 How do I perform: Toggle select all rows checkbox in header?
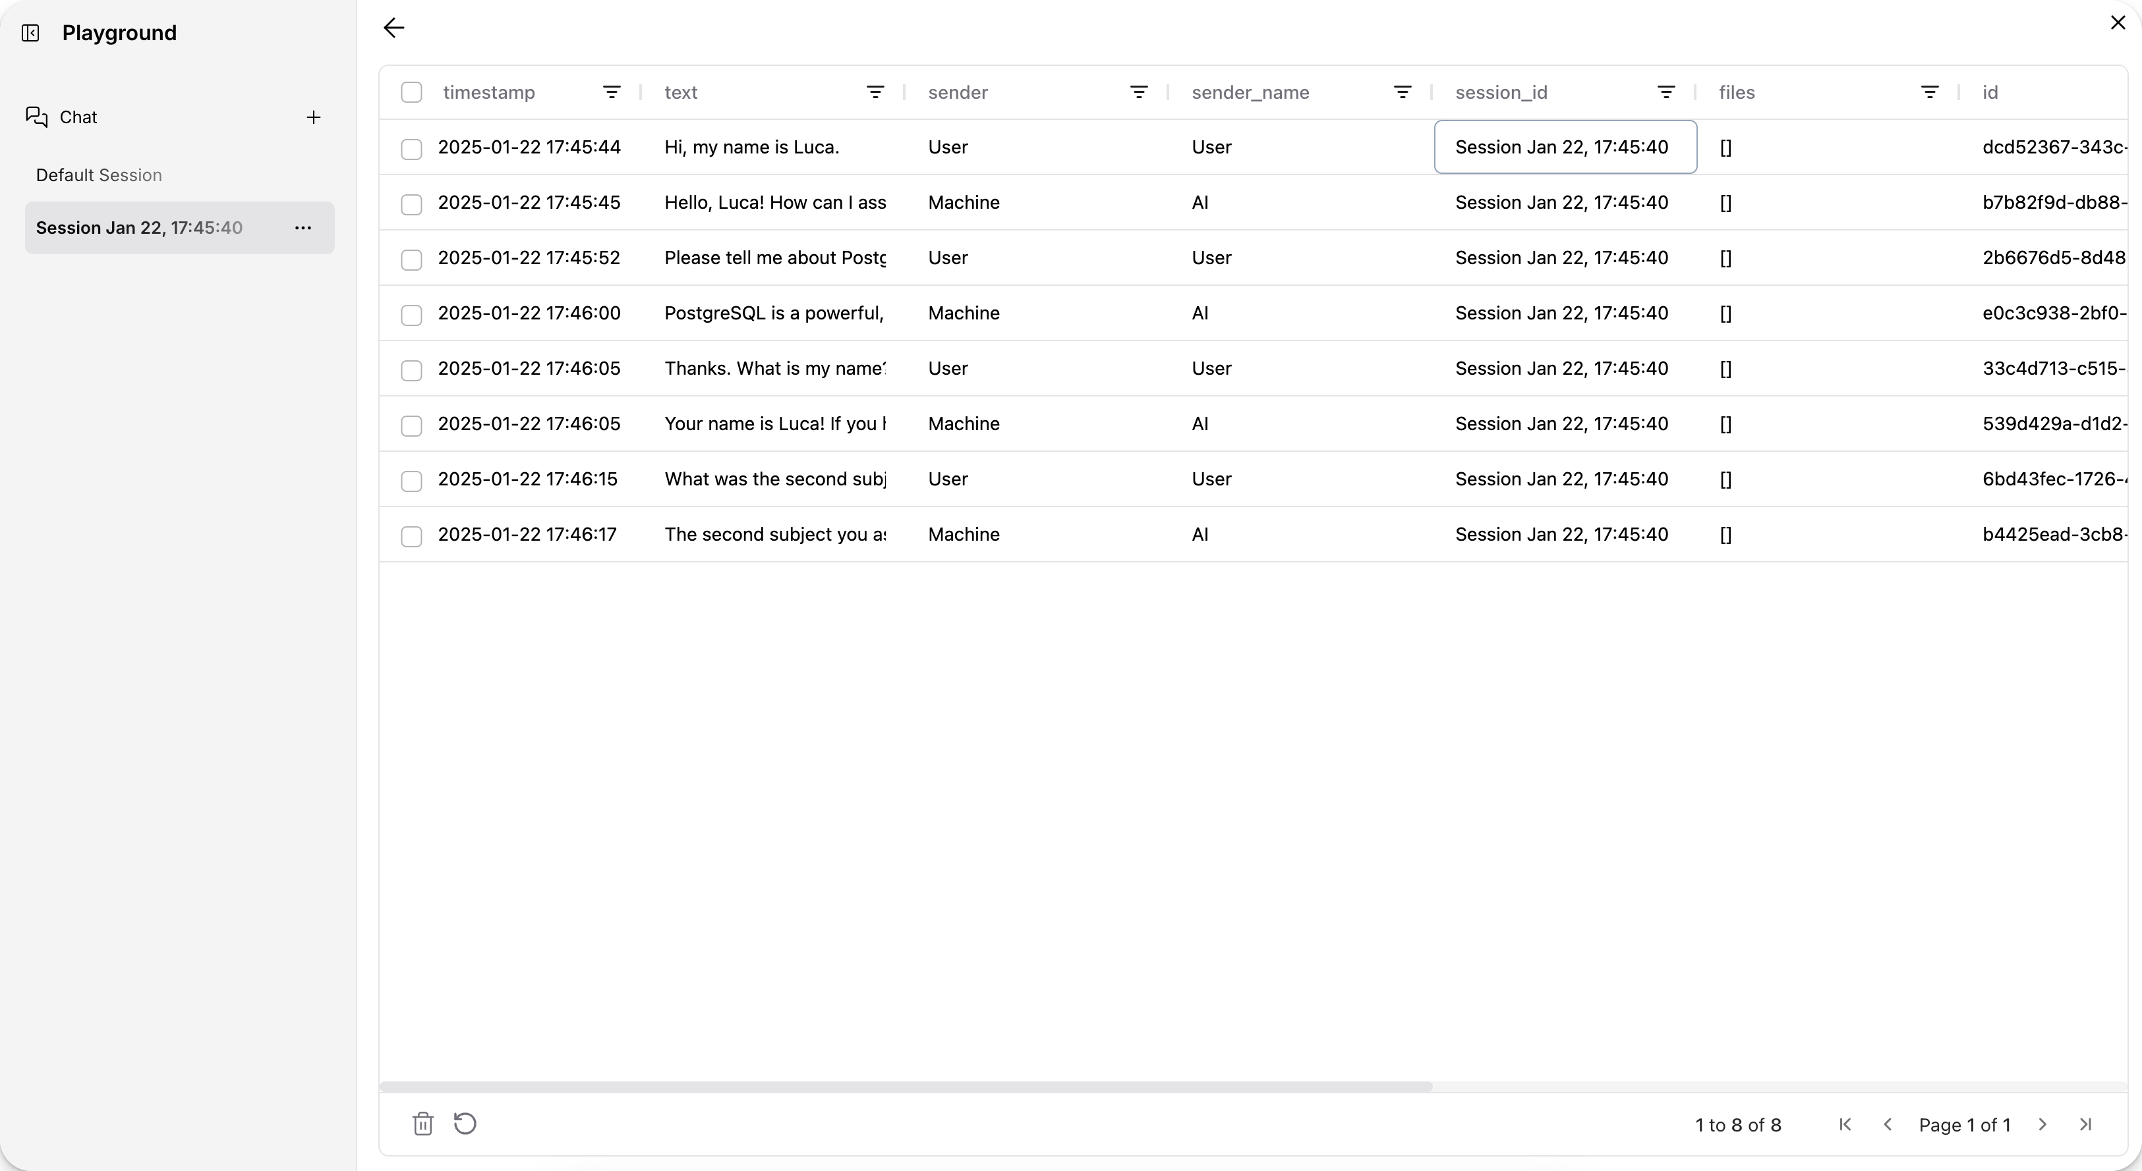click(x=410, y=91)
